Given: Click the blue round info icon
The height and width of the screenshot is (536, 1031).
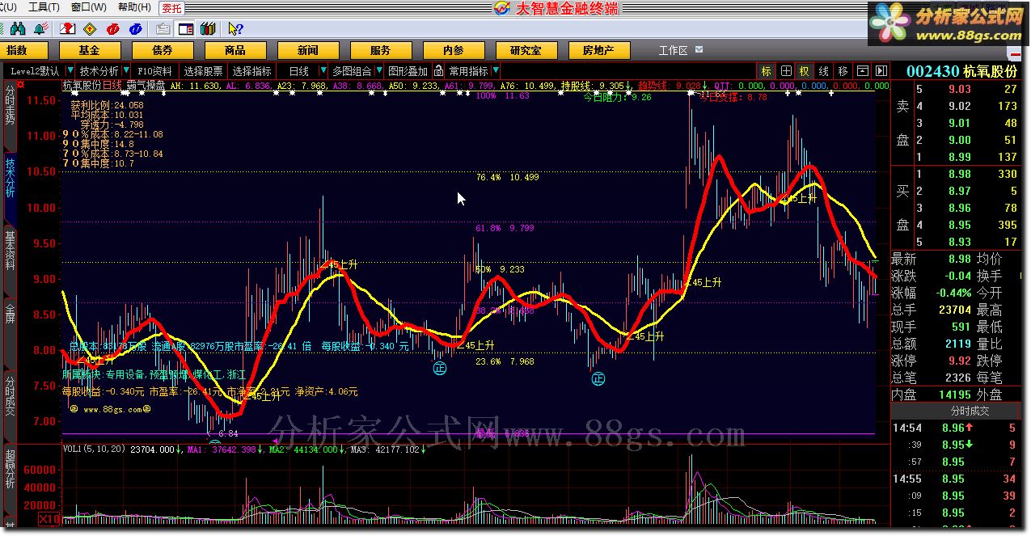Looking at the screenshot, I should [x=135, y=29].
